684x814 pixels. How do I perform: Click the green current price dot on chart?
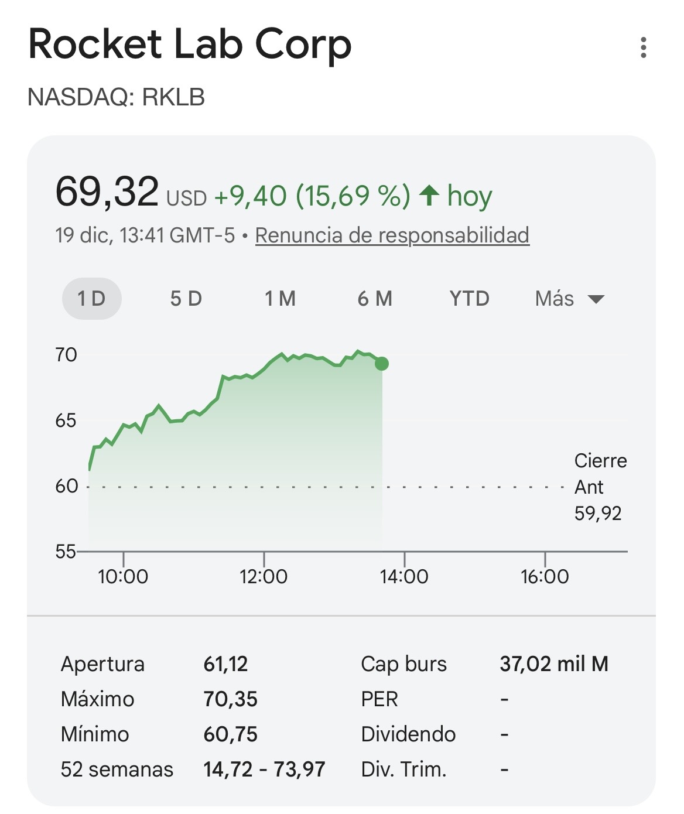(x=382, y=364)
